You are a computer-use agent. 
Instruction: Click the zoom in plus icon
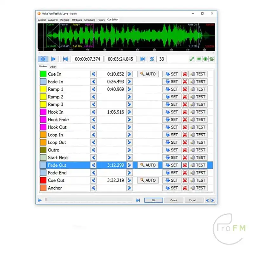tap(205, 59)
